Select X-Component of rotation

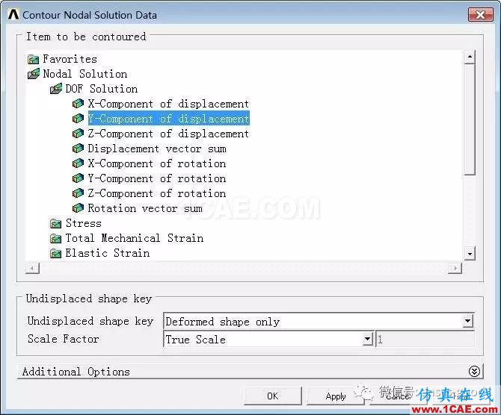click(157, 163)
